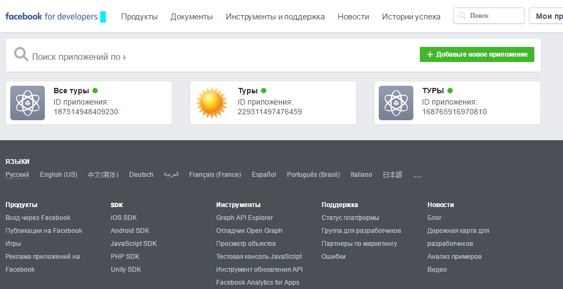563x289 pixels.
Task: Show more languages with the ellipsis
Action: [417, 176]
